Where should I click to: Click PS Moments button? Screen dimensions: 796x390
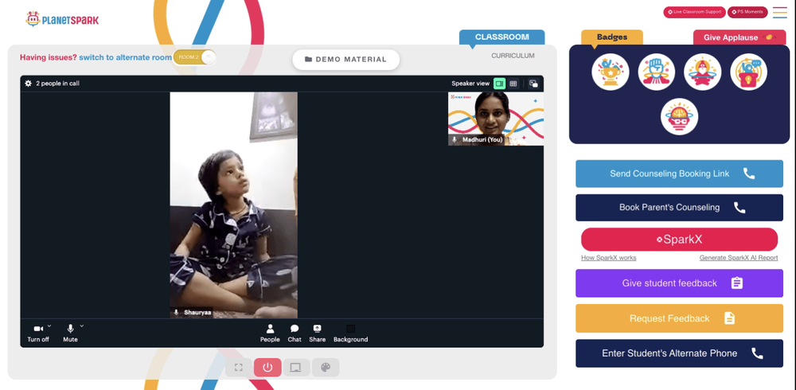[x=747, y=12]
